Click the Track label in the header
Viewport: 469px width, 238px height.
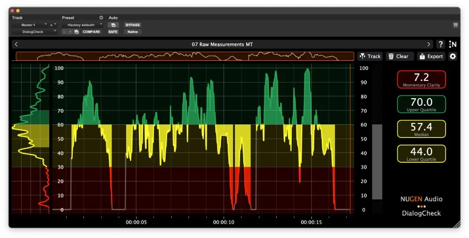[17, 18]
